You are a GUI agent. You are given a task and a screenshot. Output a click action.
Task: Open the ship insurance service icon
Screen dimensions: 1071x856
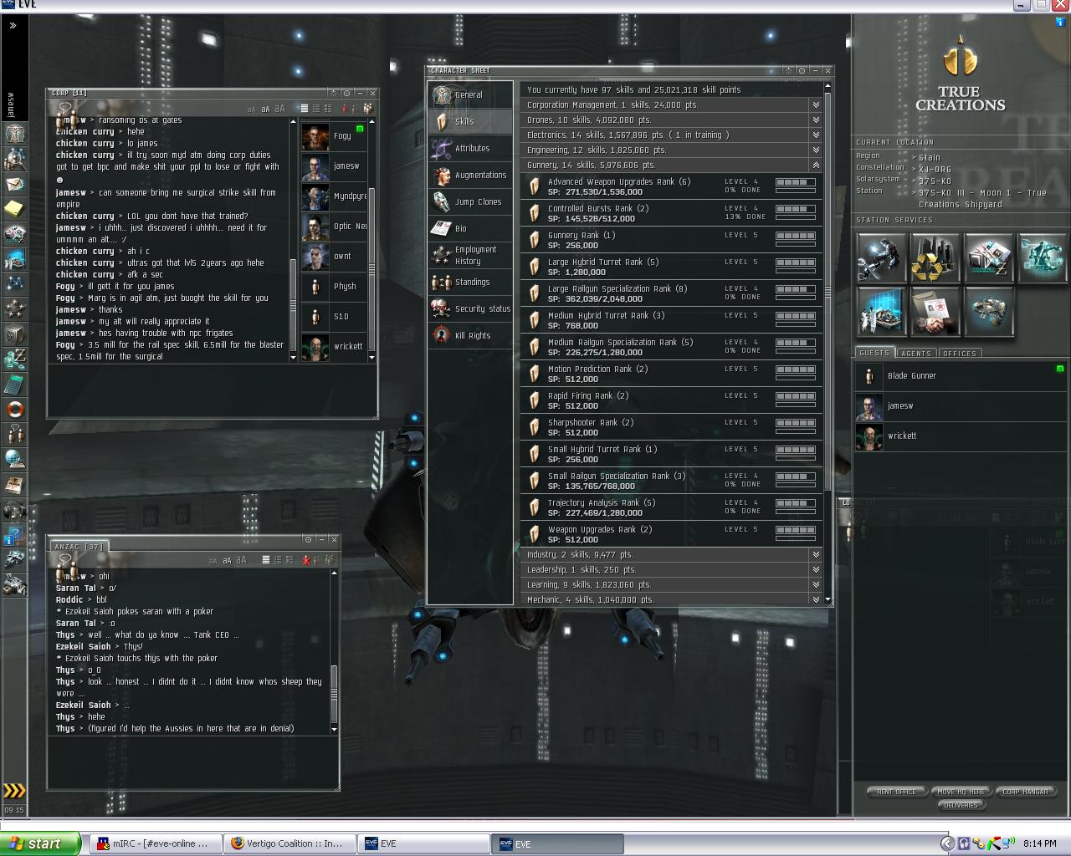pyautogui.click(x=988, y=311)
